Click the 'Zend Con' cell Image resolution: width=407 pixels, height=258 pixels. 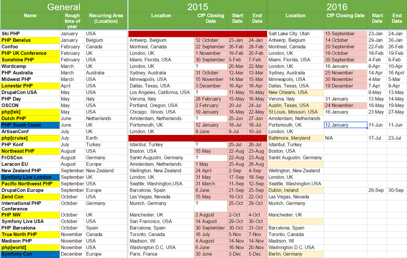point(30,197)
